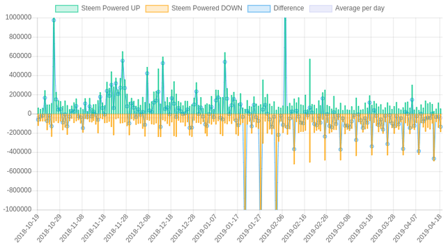The height and width of the screenshot is (252, 446).
Task: Click the 2018-11-08 x-axis date label
Action: (x=71, y=228)
